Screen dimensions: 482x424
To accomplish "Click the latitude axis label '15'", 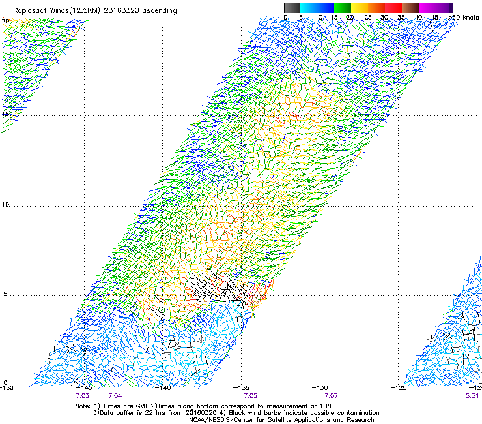I will 5,114.
